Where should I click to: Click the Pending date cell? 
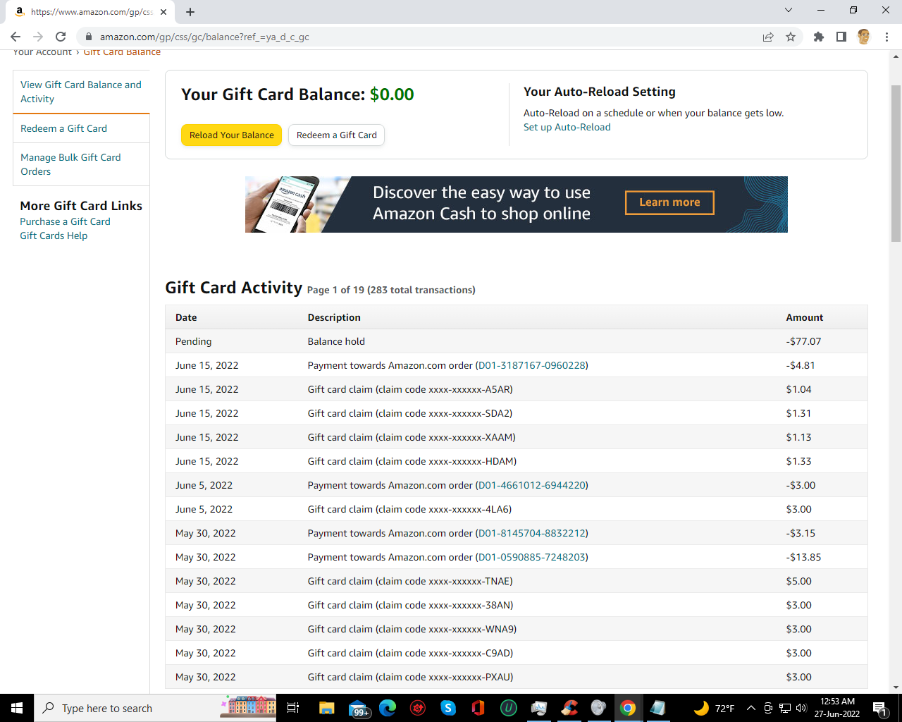pyautogui.click(x=193, y=341)
